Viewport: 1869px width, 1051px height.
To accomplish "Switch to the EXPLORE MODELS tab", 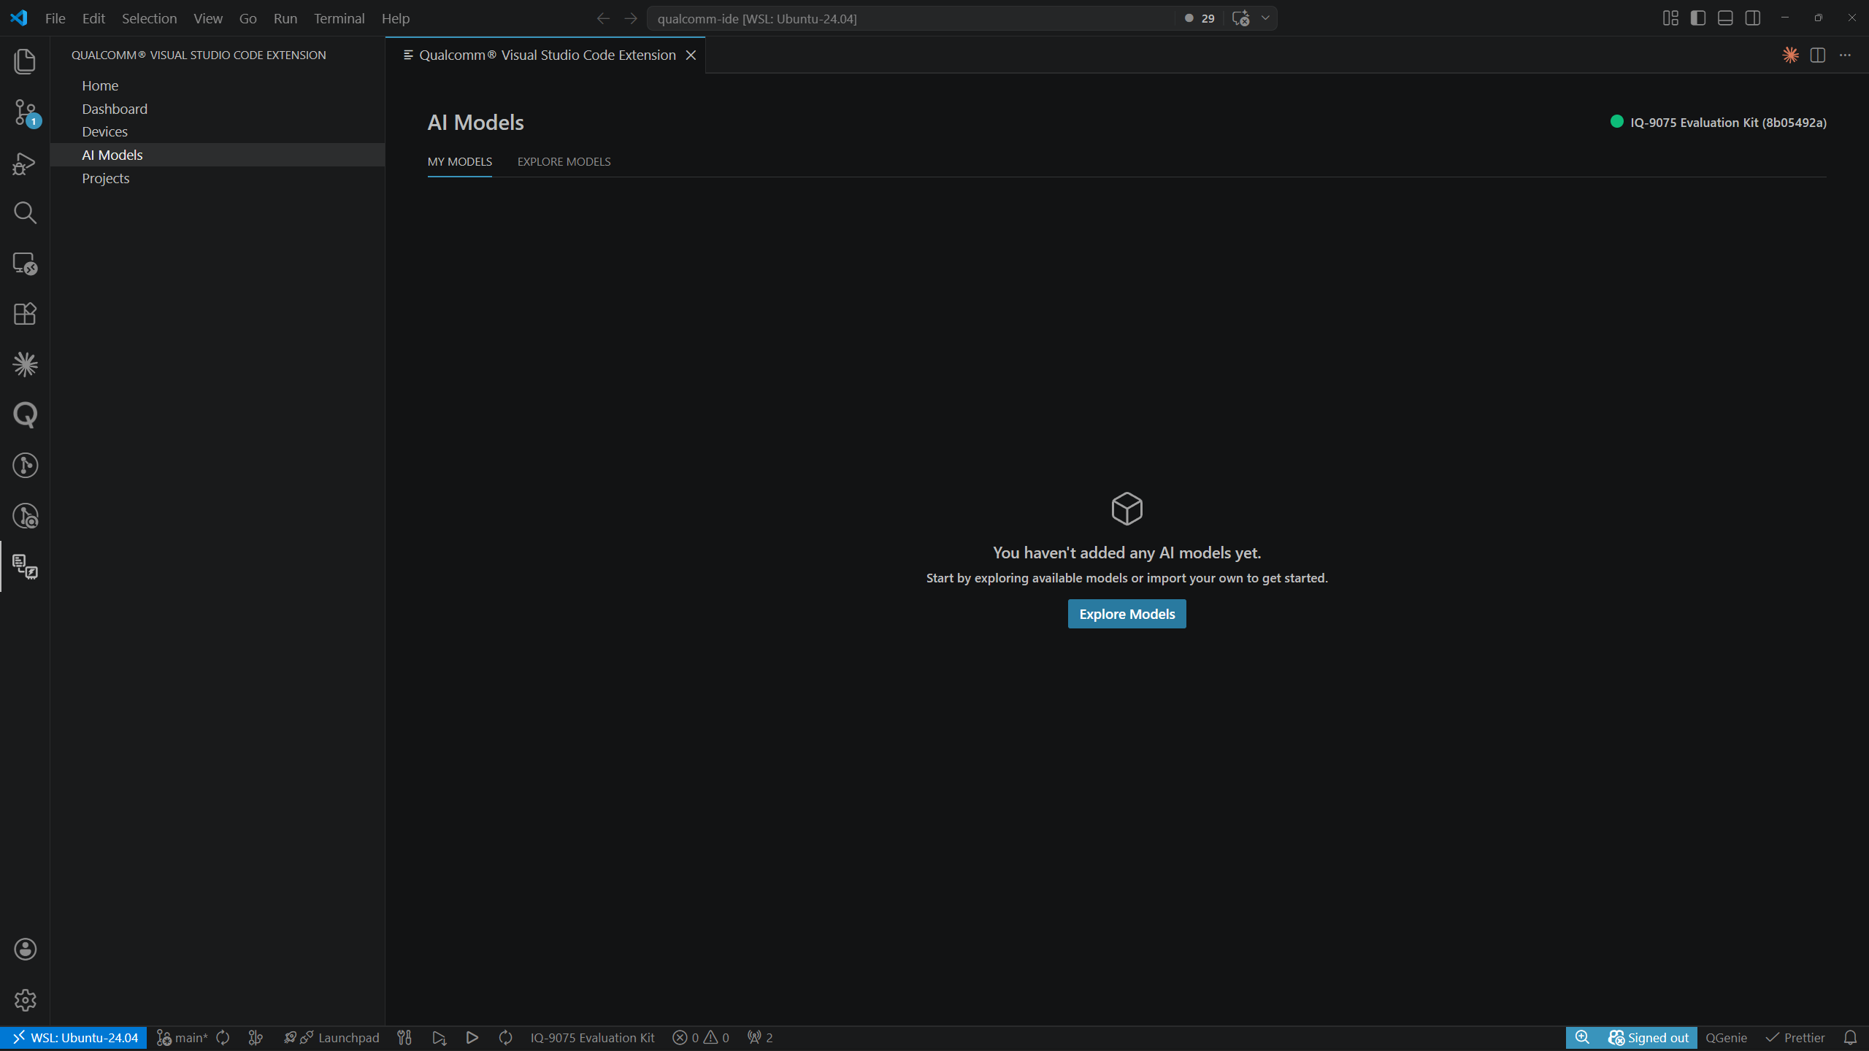I will click(x=564, y=161).
